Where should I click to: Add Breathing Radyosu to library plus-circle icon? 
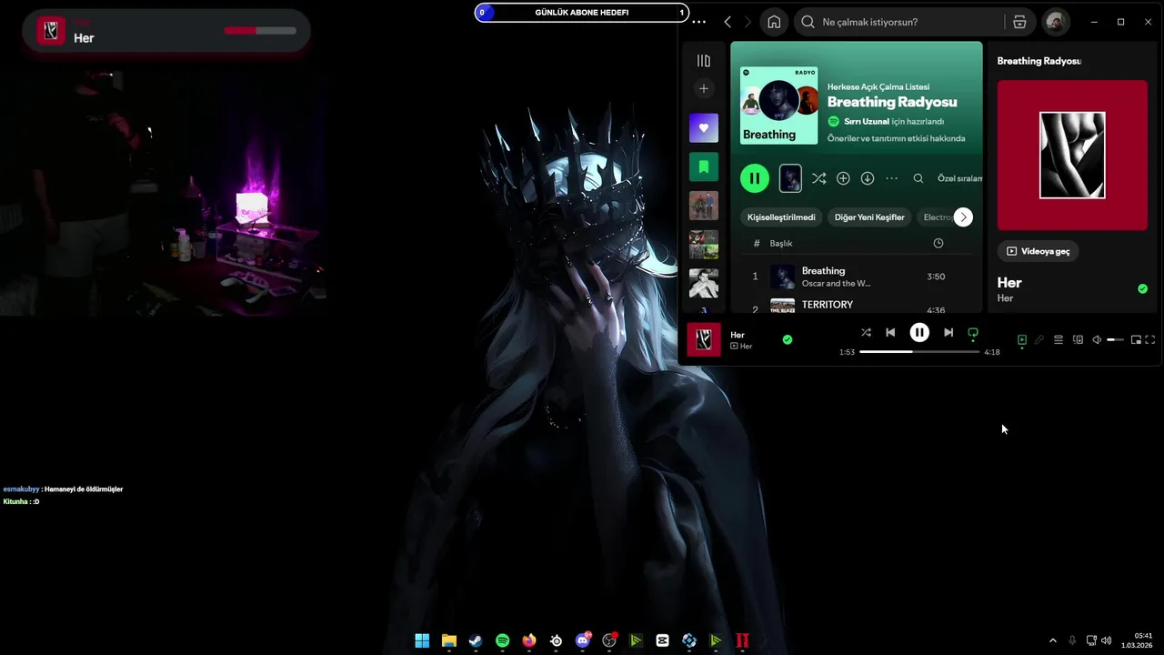point(843,178)
